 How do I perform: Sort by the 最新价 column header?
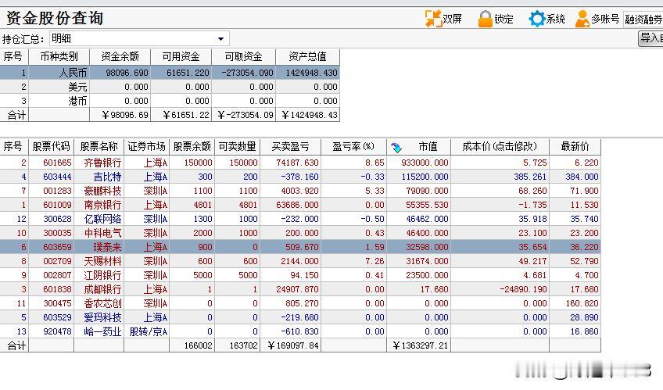575,147
